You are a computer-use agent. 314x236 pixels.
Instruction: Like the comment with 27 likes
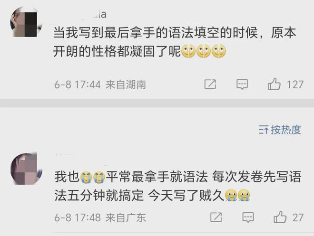point(280,217)
